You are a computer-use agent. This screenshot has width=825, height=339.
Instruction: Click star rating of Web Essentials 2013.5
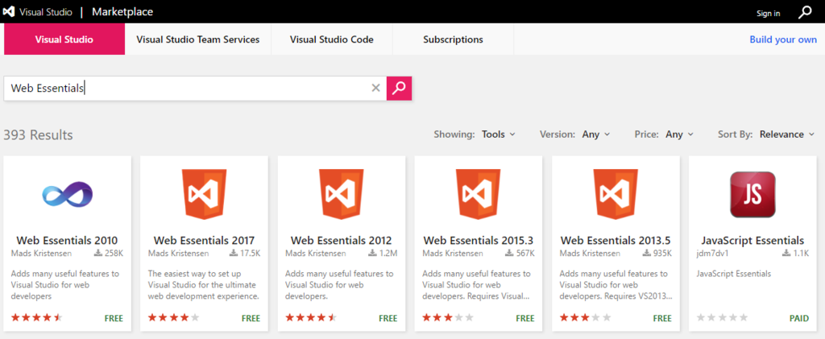pyautogui.click(x=585, y=317)
